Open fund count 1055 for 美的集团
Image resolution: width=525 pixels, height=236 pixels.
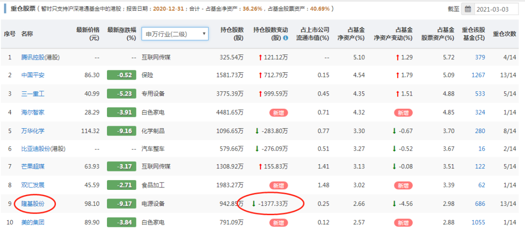coord(478,222)
